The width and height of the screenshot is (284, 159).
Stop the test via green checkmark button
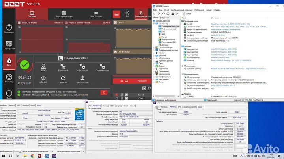24,65
